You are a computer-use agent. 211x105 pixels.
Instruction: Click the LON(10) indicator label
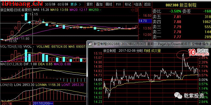click(7, 85)
